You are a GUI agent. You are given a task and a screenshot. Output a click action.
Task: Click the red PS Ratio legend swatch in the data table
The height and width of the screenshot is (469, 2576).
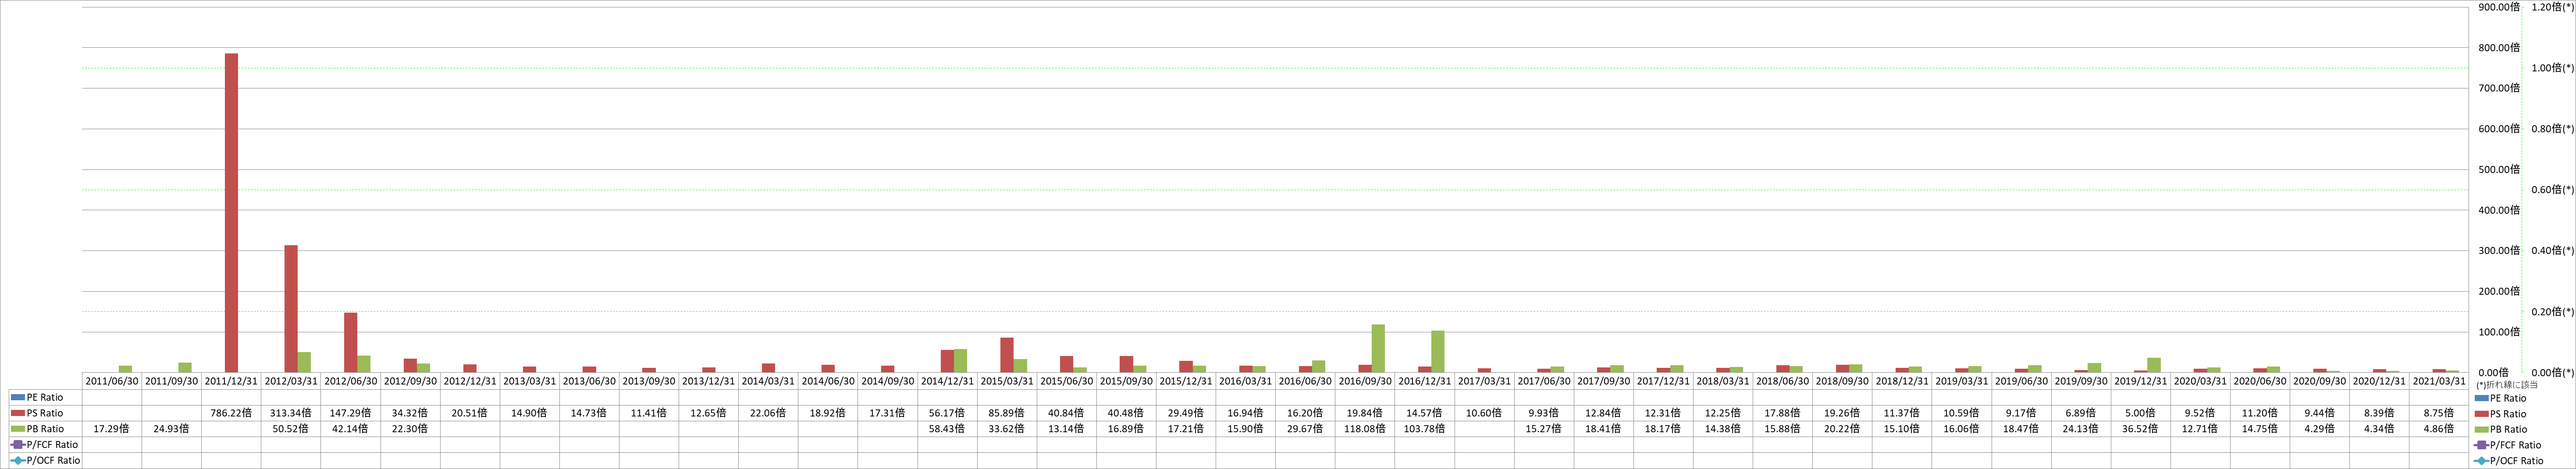point(18,413)
